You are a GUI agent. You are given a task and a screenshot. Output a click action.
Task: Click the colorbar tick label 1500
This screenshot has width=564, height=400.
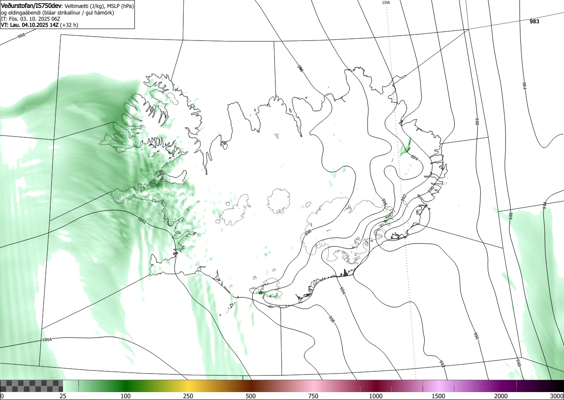click(438, 396)
